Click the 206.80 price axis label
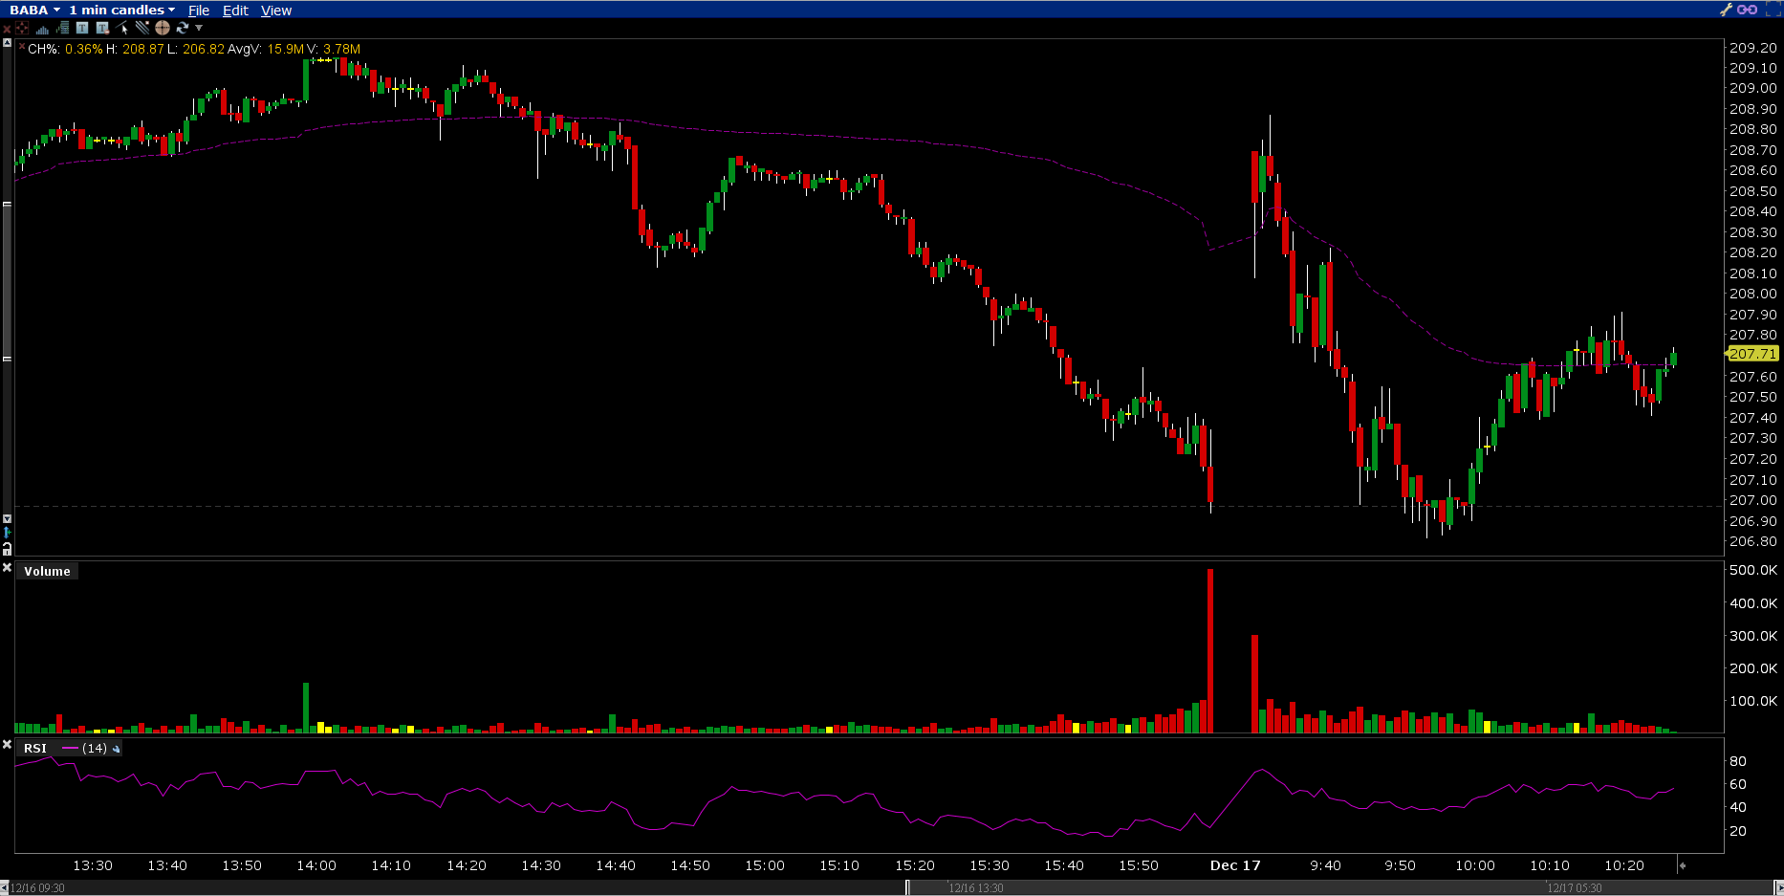 pos(1753,541)
